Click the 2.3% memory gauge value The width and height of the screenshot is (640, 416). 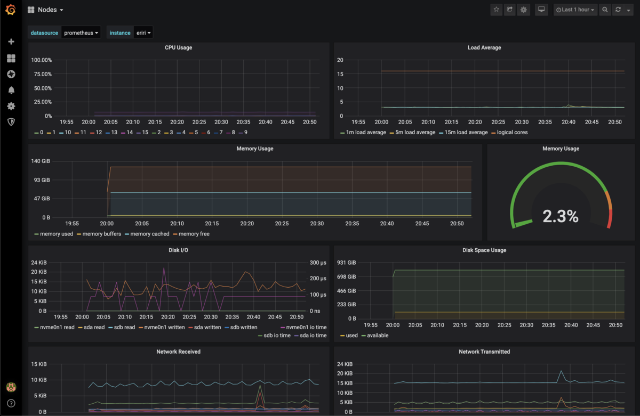[x=561, y=216]
